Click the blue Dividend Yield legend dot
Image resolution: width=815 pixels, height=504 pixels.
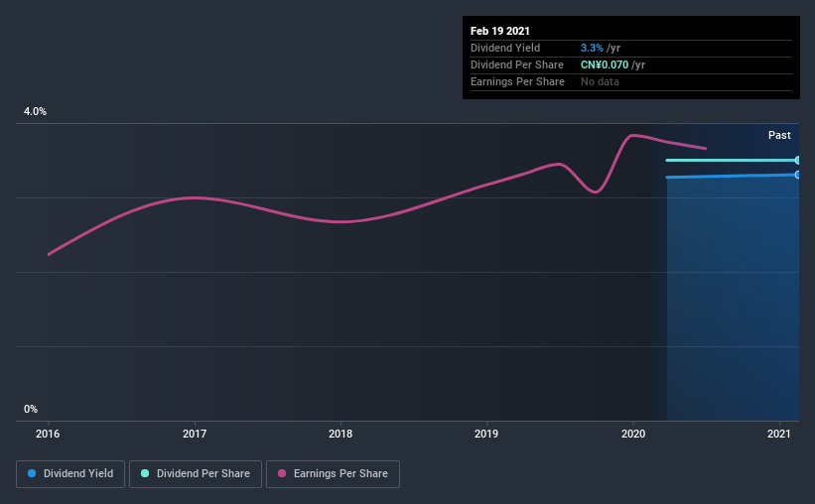coord(32,473)
